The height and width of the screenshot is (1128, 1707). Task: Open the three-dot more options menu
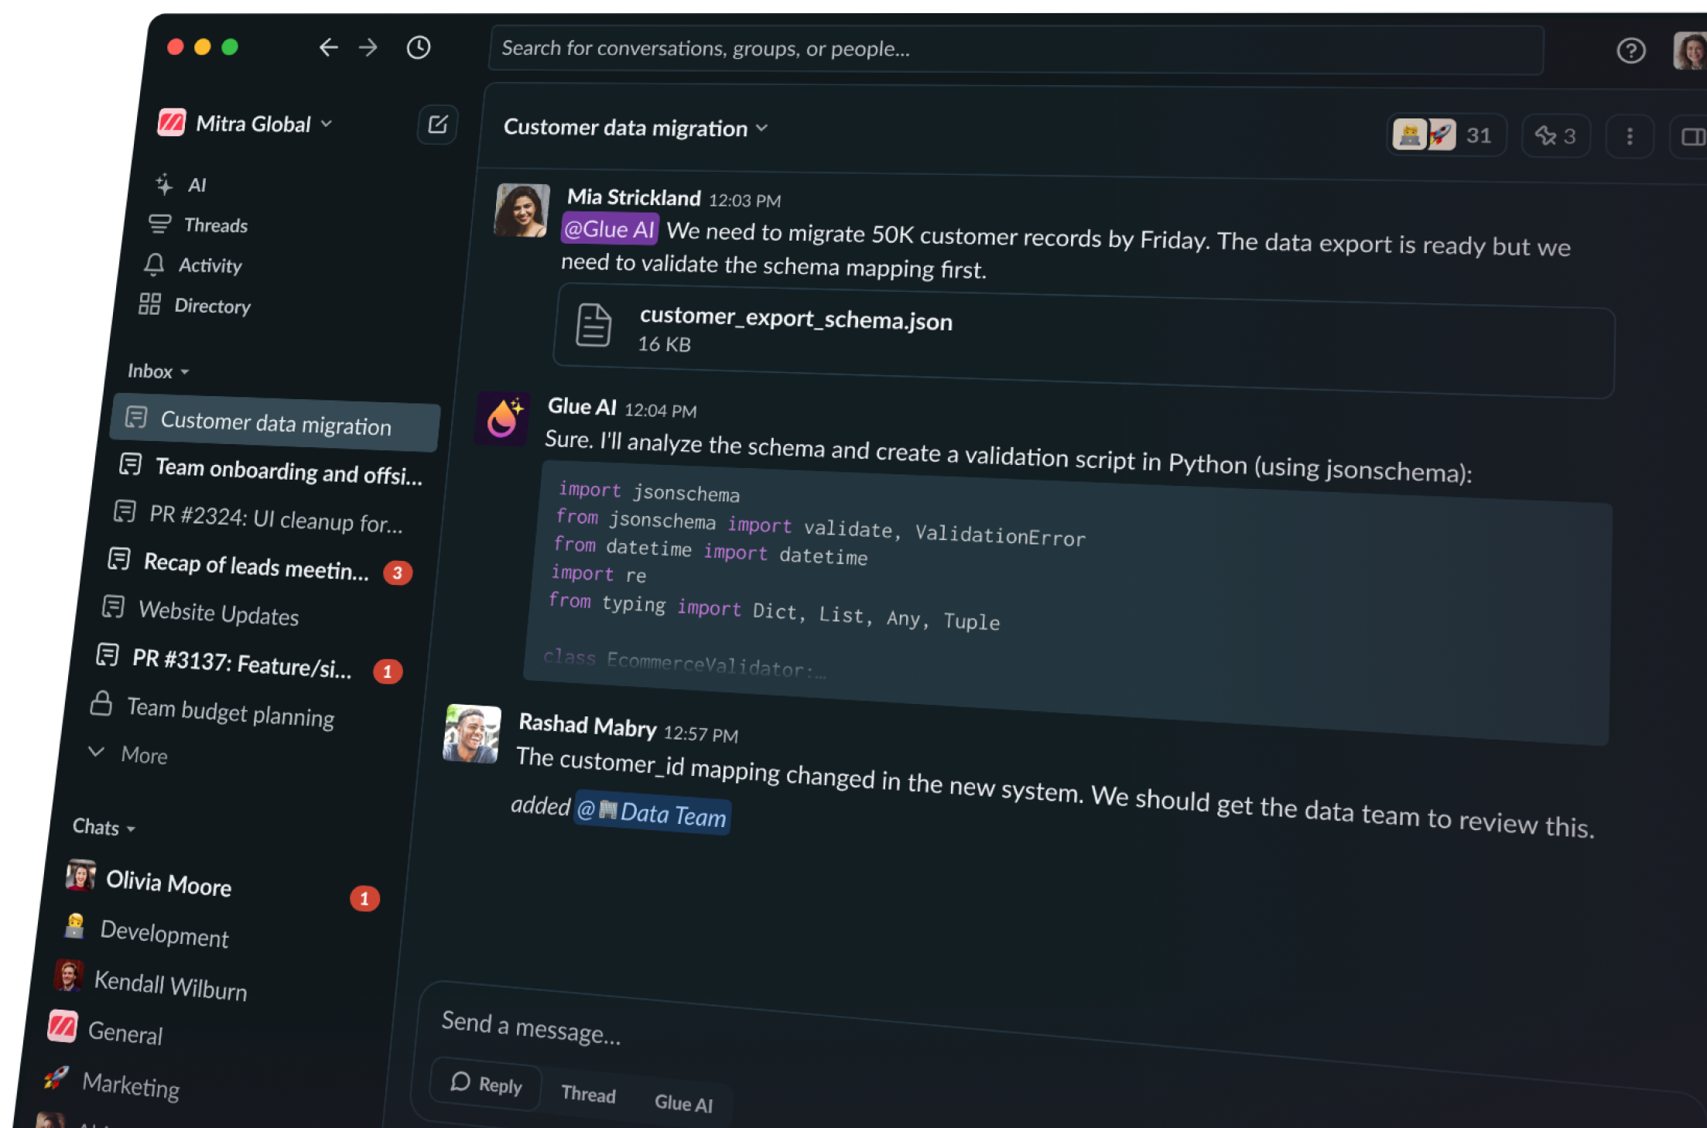tap(1630, 136)
